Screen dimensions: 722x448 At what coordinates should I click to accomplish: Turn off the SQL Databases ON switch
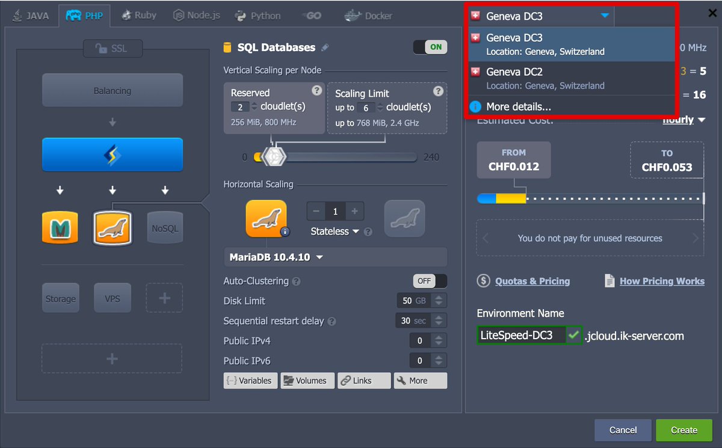point(430,47)
